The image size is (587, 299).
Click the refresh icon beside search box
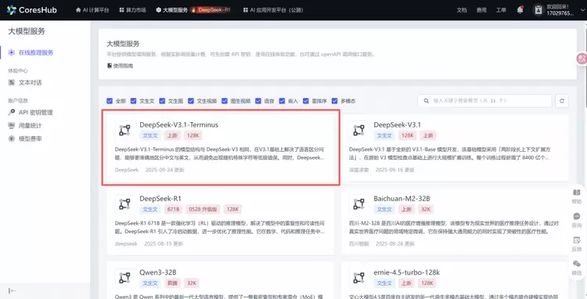(562, 101)
